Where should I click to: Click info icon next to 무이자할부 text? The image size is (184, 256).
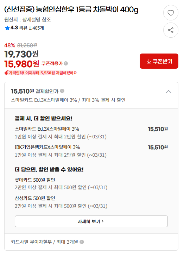point(82,242)
